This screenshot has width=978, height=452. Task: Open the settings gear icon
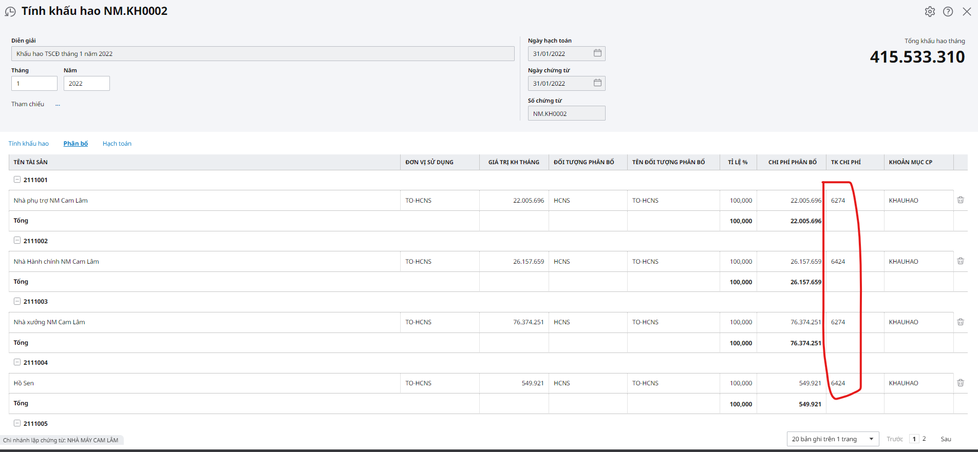[930, 11]
